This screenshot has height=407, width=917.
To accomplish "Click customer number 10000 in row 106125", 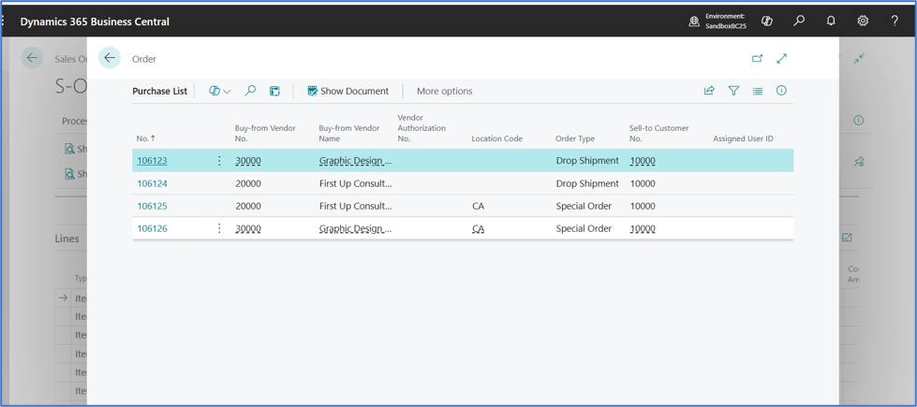I will point(643,206).
